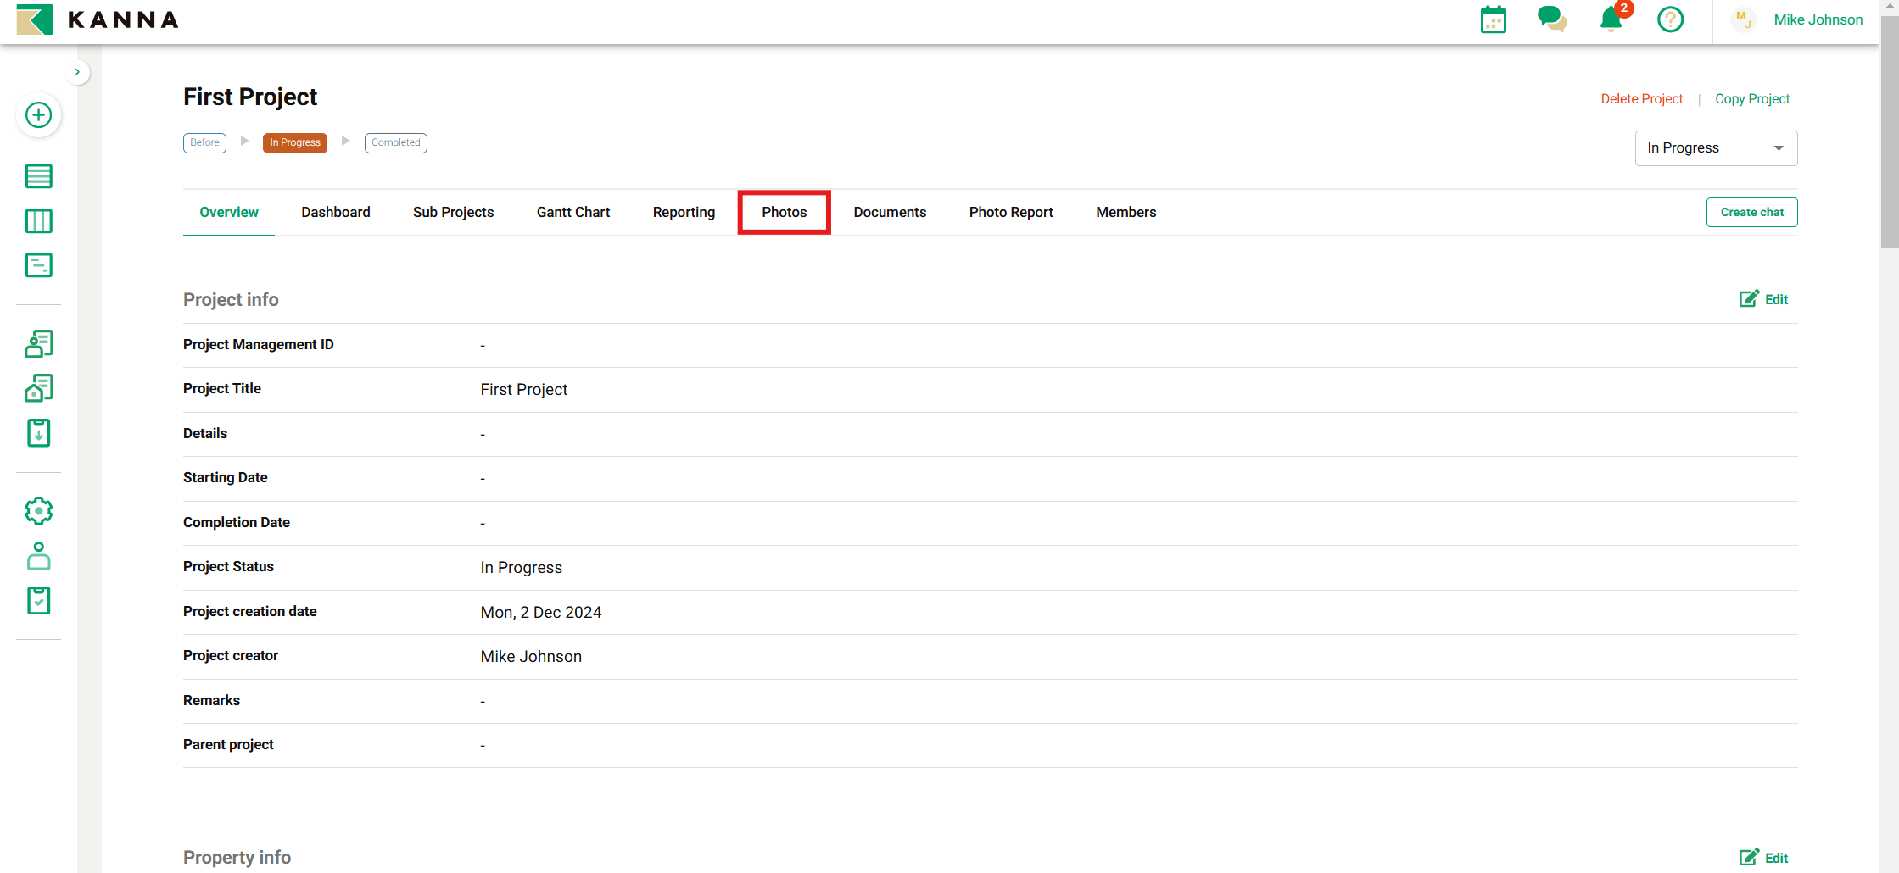Viewport: 1899px width, 873px height.
Task: Click the Create chat button
Action: click(1751, 212)
